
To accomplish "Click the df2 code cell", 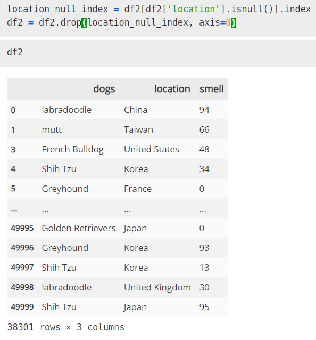I will click(x=158, y=53).
